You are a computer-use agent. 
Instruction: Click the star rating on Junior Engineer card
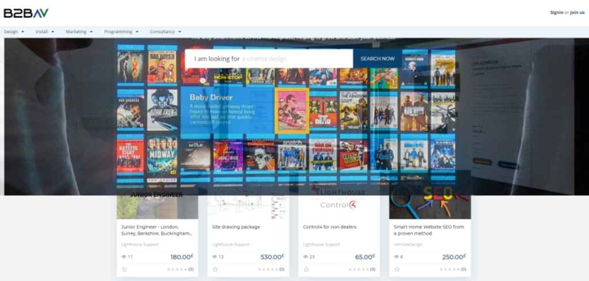pyautogui.click(x=177, y=269)
